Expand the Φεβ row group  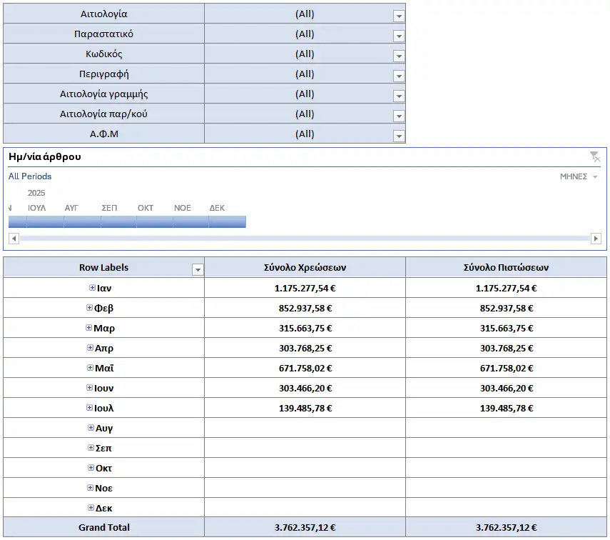click(89, 307)
